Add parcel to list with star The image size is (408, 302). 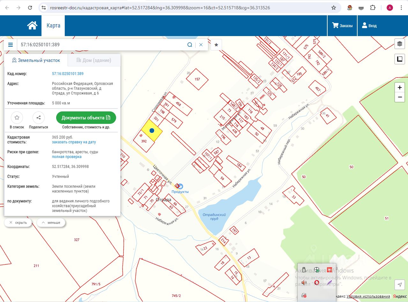pyautogui.click(x=17, y=117)
